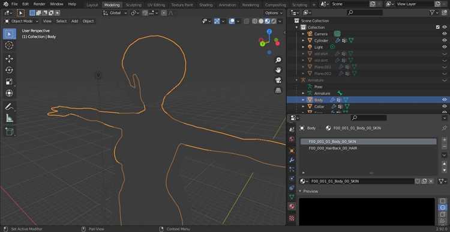The height and width of the screenshot is (232, 450).
Task: Switch to the Sculpting workspace tab
Action: [133, 5]
